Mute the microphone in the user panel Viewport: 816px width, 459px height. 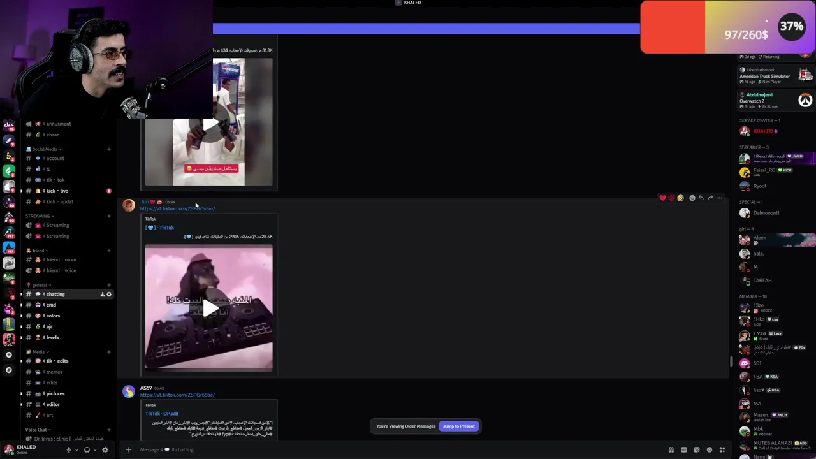tap(69, 450)
